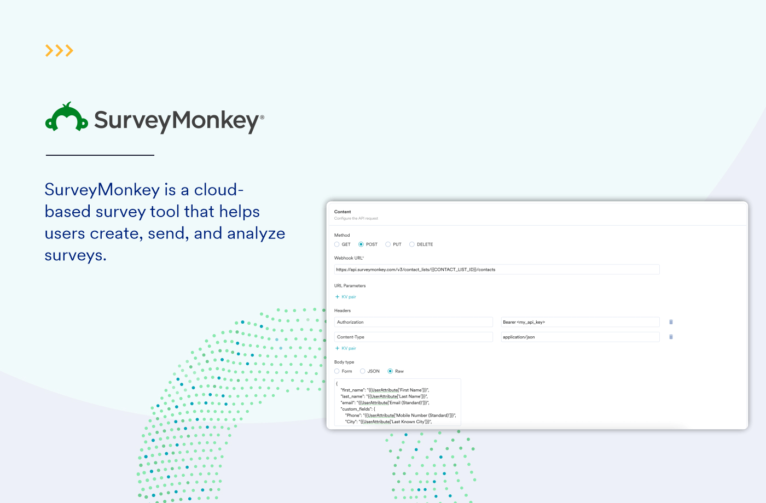Click the SurveyMonkey description paragraph
This screenshot has width=766, height=503.
[165, 223]
